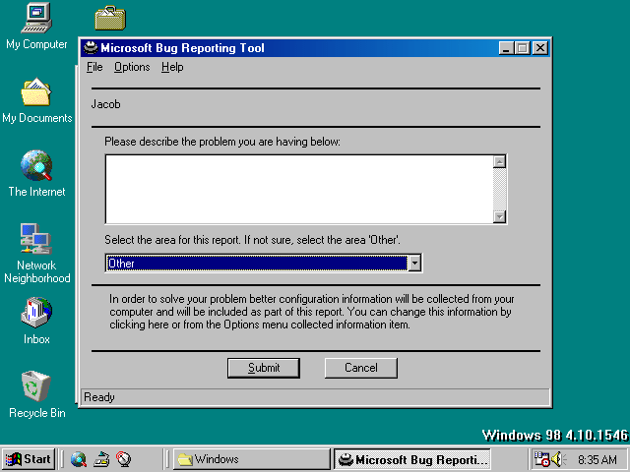This screenshot has width=630, height=472.
Task: Switch to the Windows folder taskbar button
Action: pyautogui.click(x=252, y=459)
